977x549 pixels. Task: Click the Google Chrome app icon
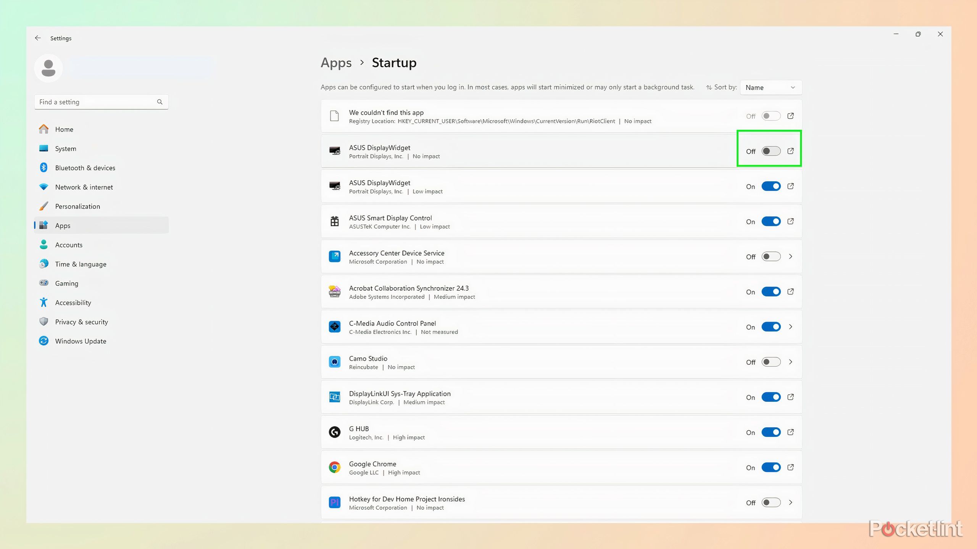[334, 467]
